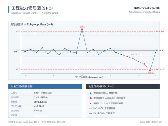Click the 測定周期 row label
Image resolution: width=168 pixels, height=126 pixels.
coord(15,111)
